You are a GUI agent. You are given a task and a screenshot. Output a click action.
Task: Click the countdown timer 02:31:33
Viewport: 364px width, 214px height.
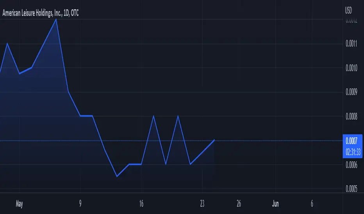coord(353,152)
